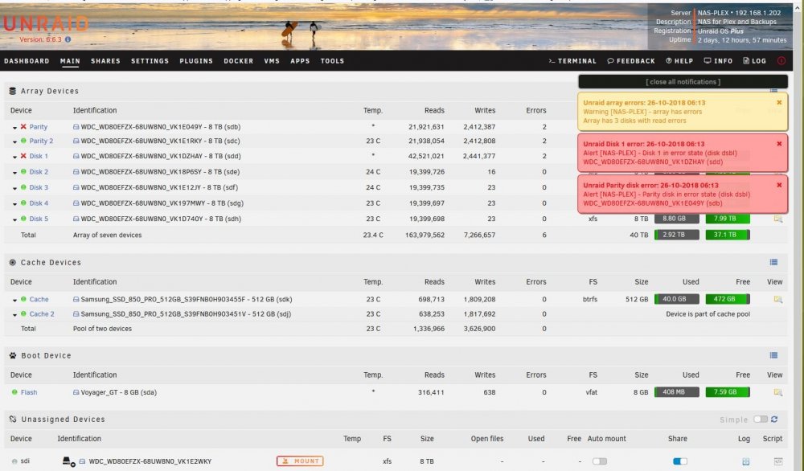Screen dimensions: 804x471
Task: Toggle Share switch for sdi device
Action: [680, 461]
